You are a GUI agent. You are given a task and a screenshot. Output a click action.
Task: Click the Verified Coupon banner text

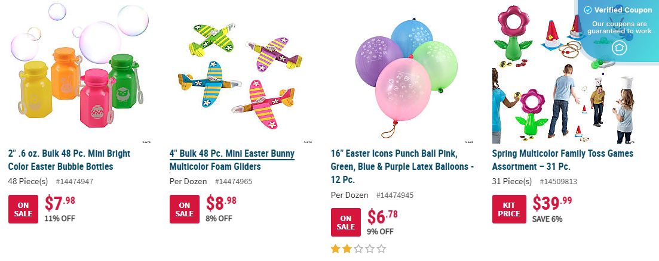click(x=623, y=10)
